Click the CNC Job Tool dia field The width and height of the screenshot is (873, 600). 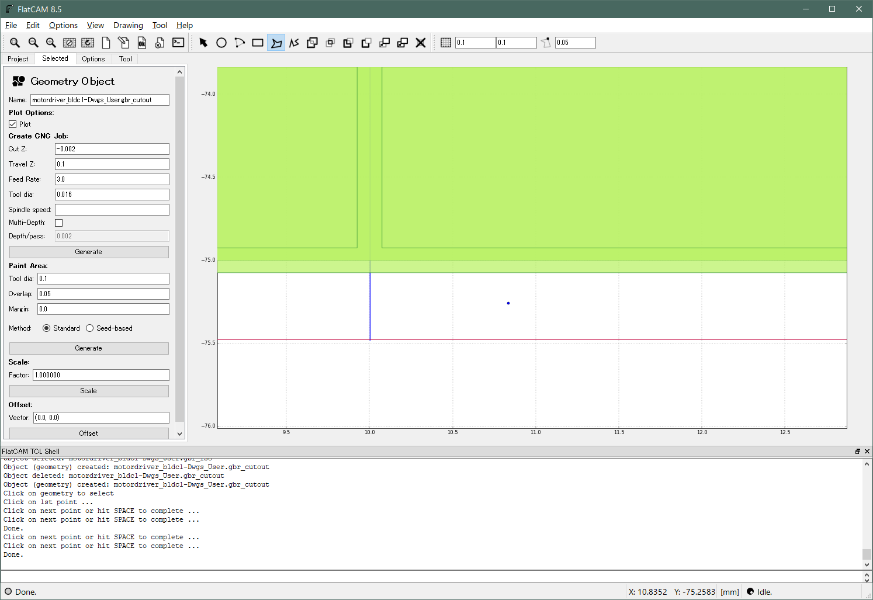pyautogui.click(x=112, y=195)
